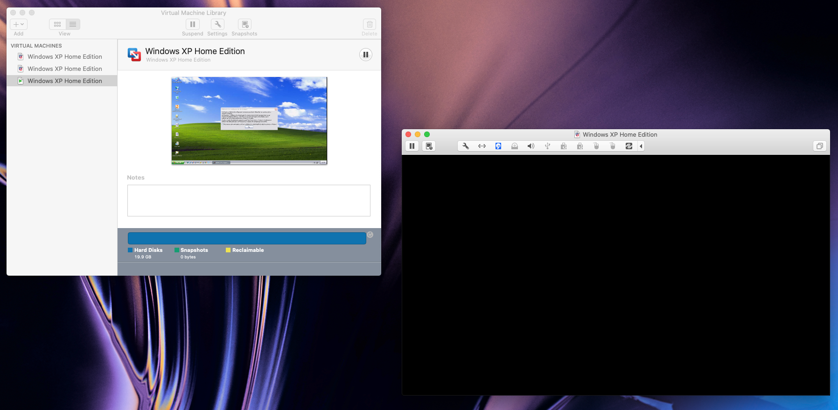This screenshot has width=838, height=410.
Task: Pause the VM from the VM window toolbar
Action: 412,146
